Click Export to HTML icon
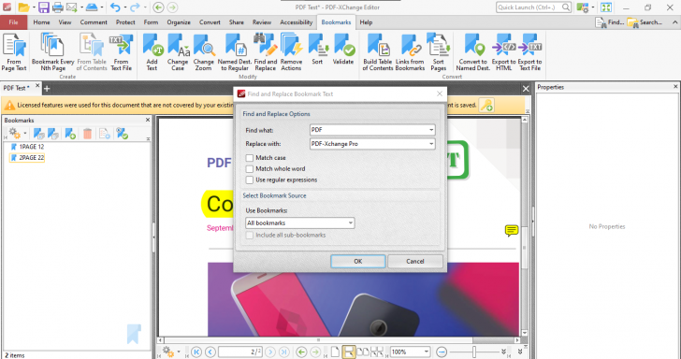Viewport: 681px width, 359px height. (504, 52)
